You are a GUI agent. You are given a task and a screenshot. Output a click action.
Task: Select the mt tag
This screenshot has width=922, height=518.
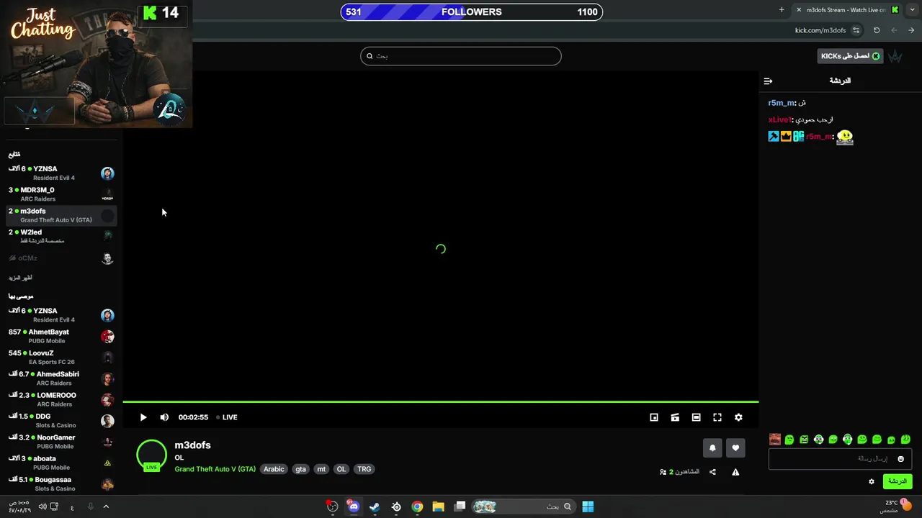point(321,469)
